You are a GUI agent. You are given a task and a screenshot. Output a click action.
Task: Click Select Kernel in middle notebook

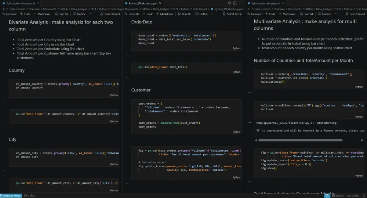232,14
